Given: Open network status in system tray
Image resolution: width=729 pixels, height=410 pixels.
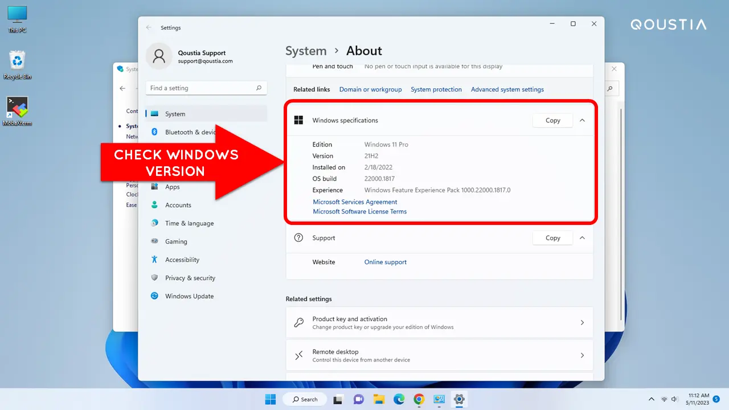Looking at the screenshot, I should [664, 399].
